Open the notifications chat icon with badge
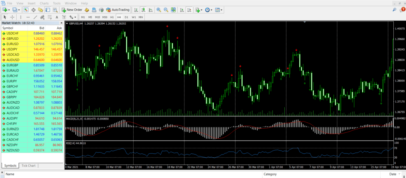 coord(402,10)
